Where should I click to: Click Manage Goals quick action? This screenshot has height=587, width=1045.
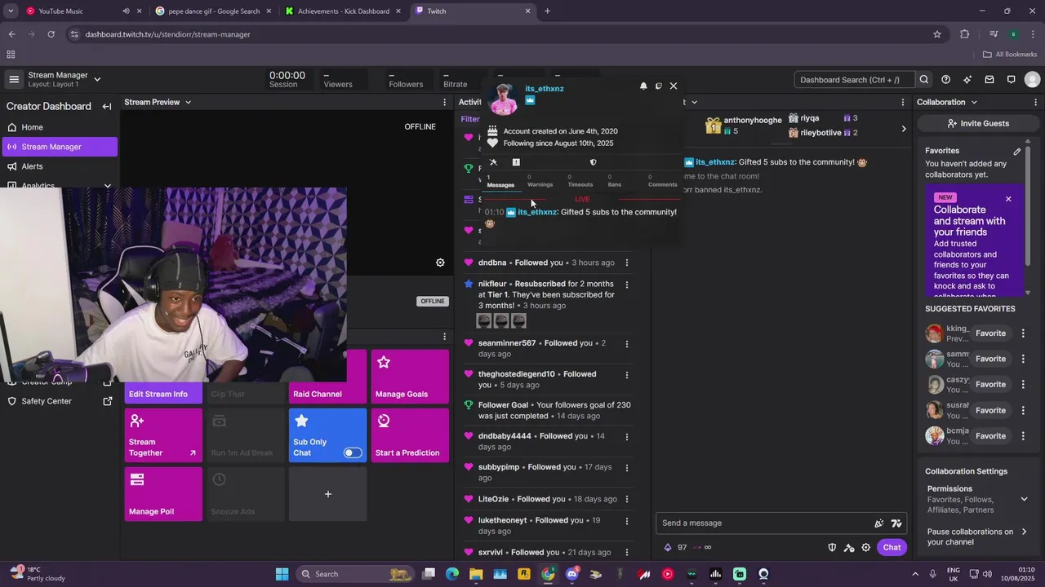coord(410,377)
